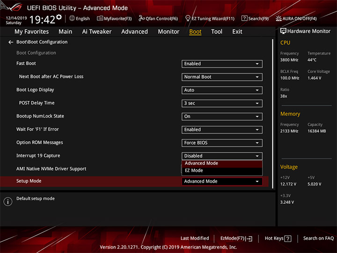Click the 19:42 clock display
This screenshot has width=337, height=253.
pos(42,20)
